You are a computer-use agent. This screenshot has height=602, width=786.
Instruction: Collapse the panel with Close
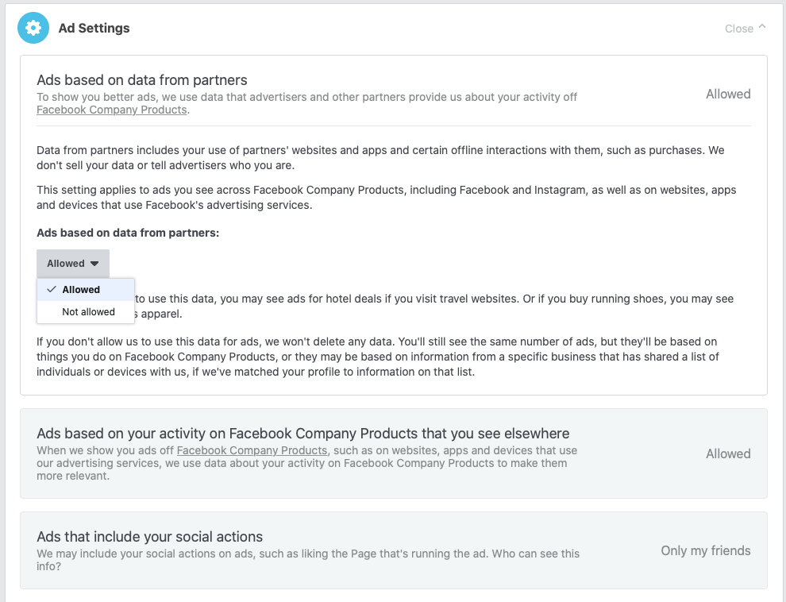click(745, 29)
